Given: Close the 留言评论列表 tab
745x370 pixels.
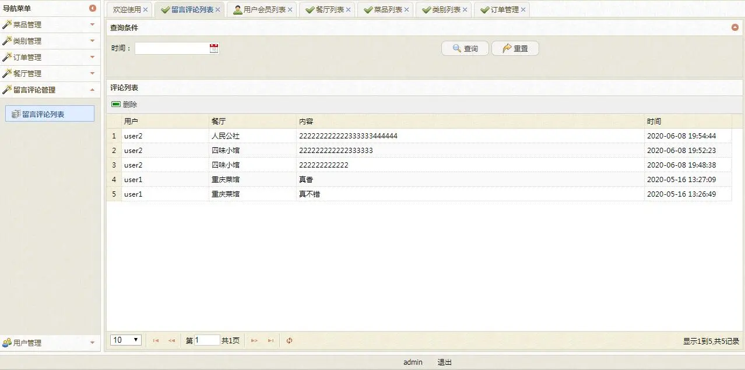Looking at the screenshot, I should 218,10.
